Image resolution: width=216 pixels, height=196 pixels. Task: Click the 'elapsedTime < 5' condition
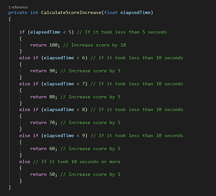[51, 32]
